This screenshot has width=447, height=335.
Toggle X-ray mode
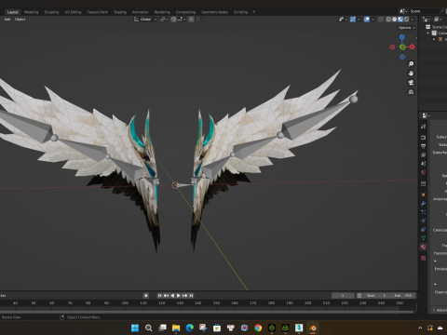381,20
